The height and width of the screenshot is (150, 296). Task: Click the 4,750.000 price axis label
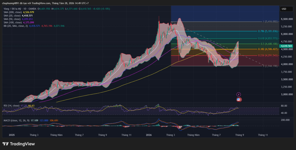point(286,42)
